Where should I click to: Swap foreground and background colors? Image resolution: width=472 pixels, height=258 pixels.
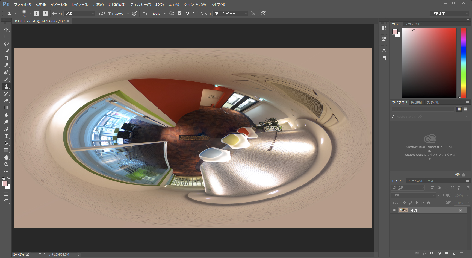click(9, 178)
